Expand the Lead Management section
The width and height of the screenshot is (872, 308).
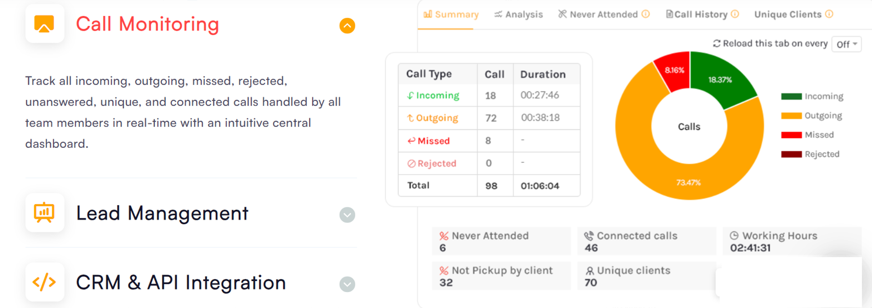[x=347, y=215]
